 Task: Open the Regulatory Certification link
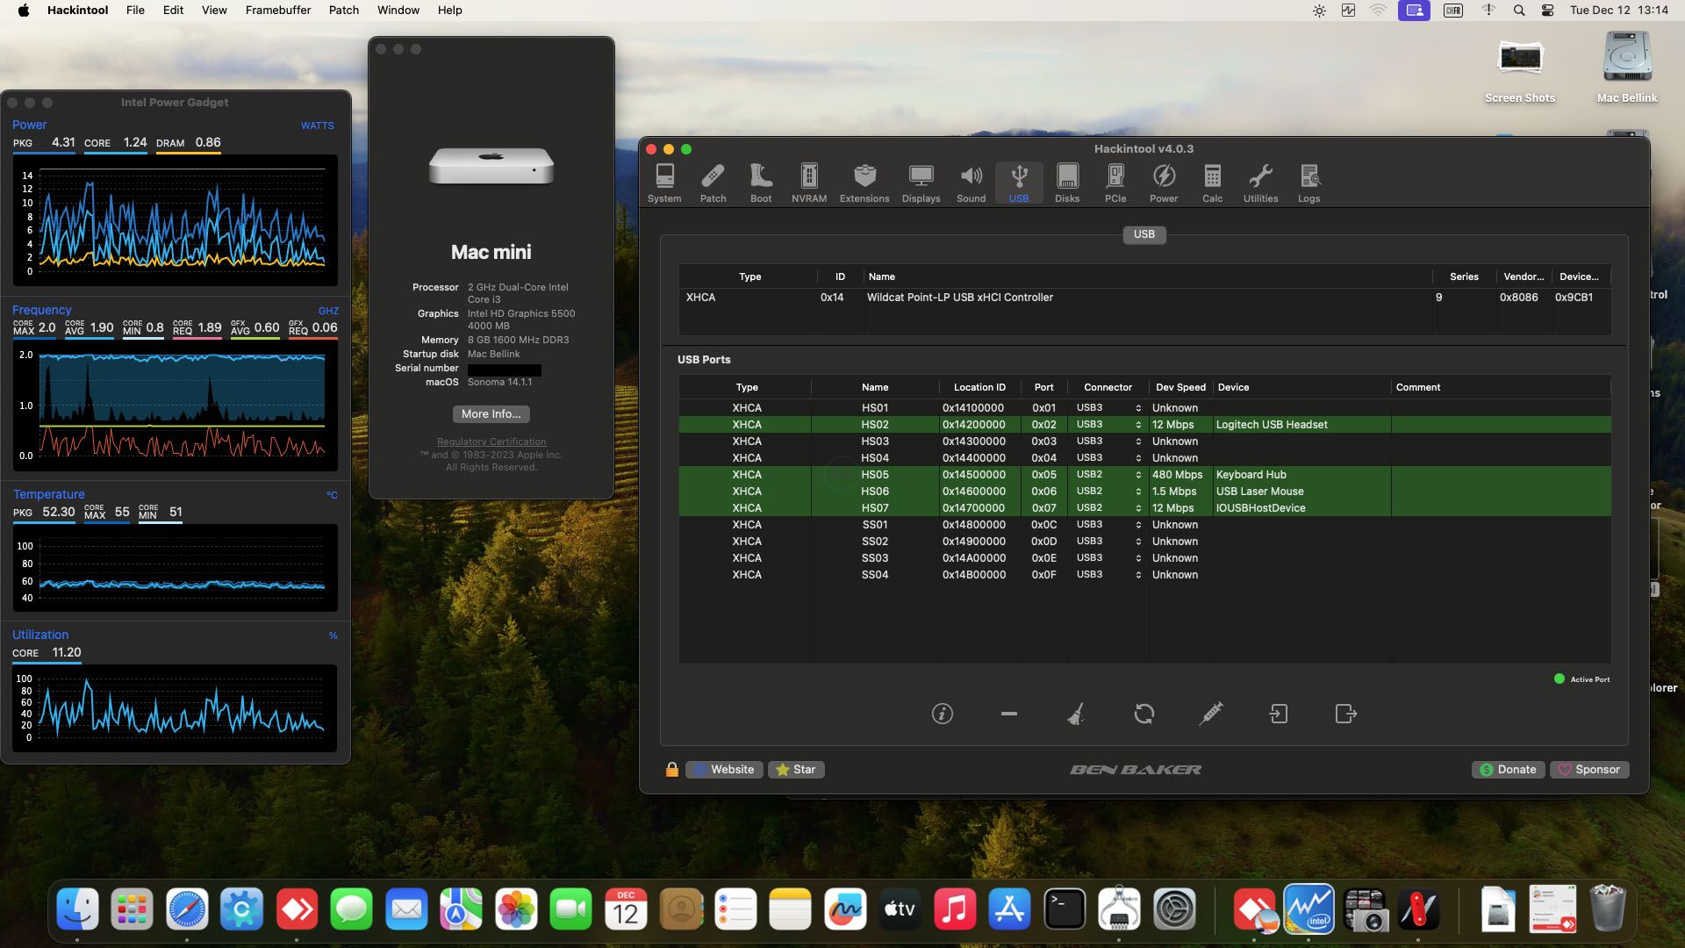tap(491, 442)
